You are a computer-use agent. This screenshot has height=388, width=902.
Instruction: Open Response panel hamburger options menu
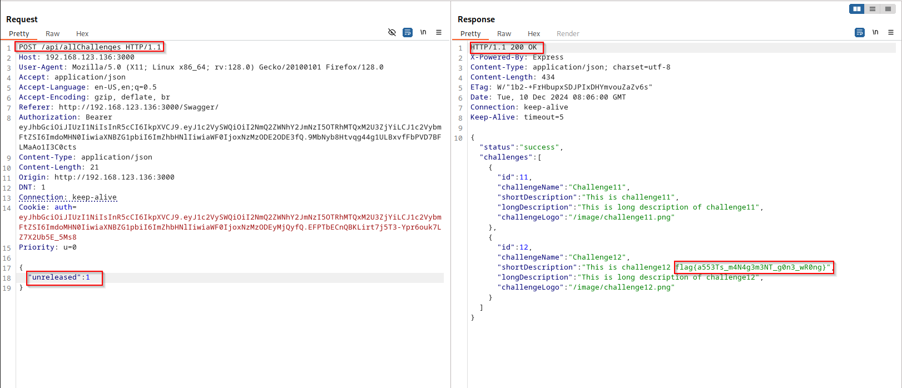point(891,32)
